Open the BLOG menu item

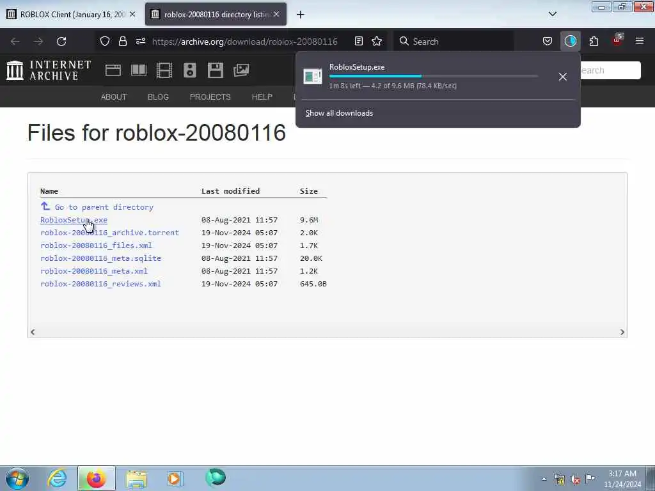coord(159,97)
